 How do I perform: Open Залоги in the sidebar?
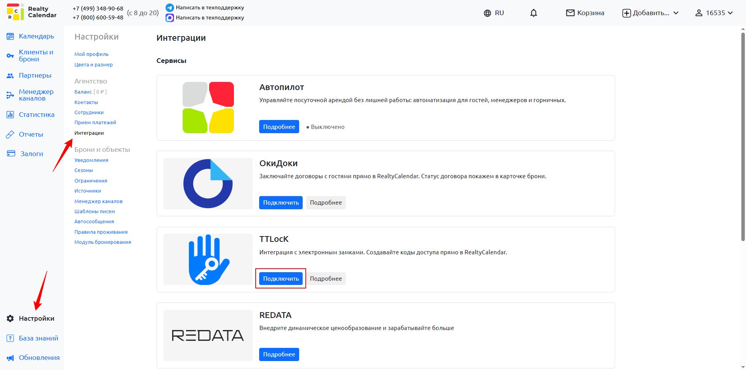pos(32,154)
